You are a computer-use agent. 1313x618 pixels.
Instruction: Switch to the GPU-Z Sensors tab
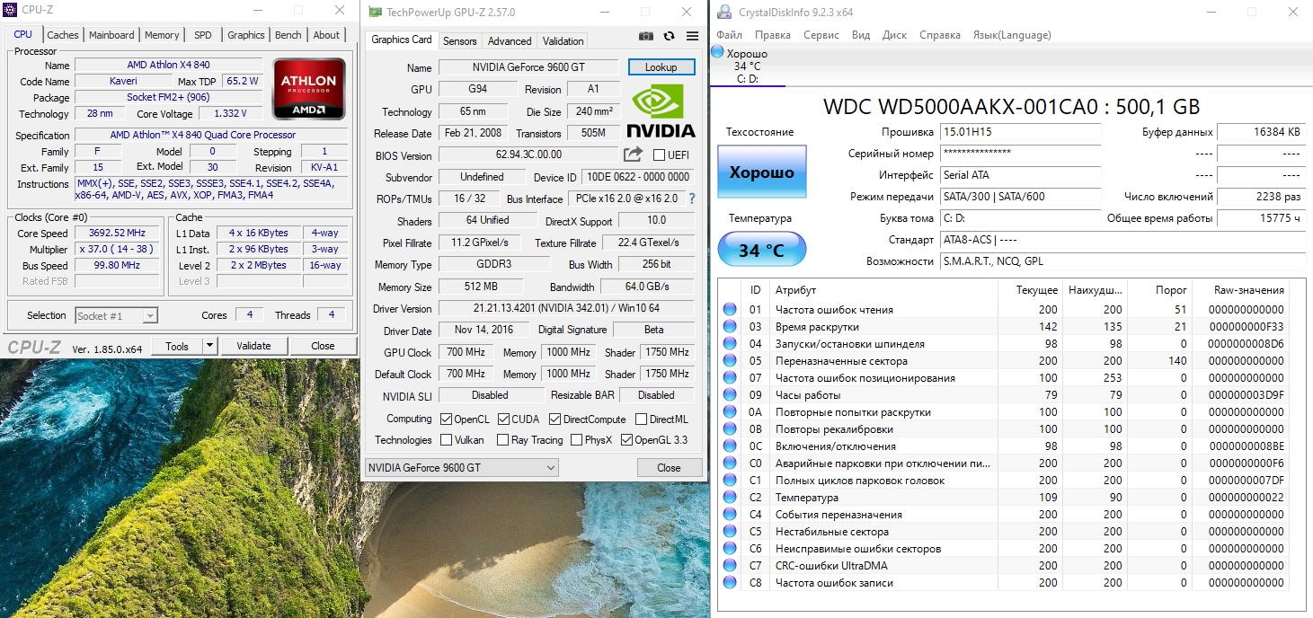click(459, 40)
